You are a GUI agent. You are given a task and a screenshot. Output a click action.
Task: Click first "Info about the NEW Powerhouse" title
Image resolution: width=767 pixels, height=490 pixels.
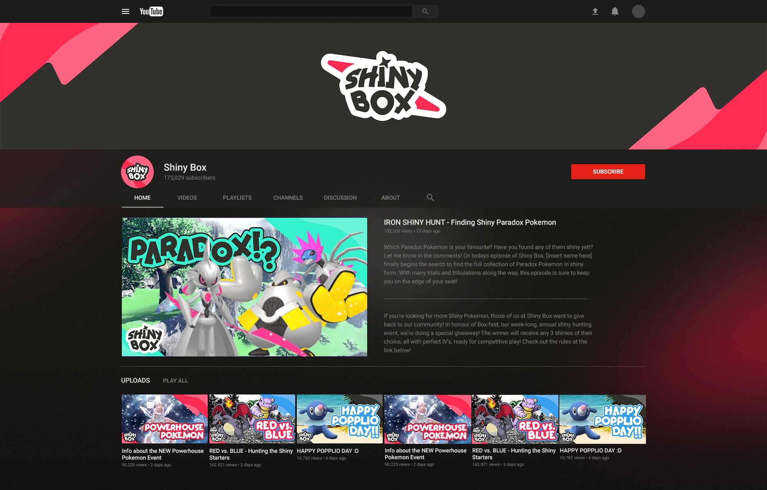pos(163,454)
